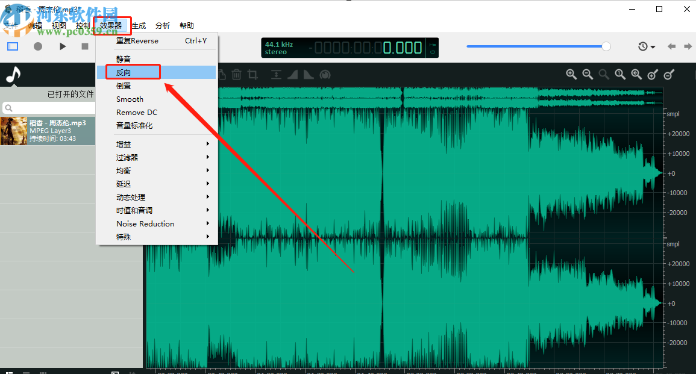The image size is (696, 374).
Task: Minimize the application window
Action: (632, 9)
